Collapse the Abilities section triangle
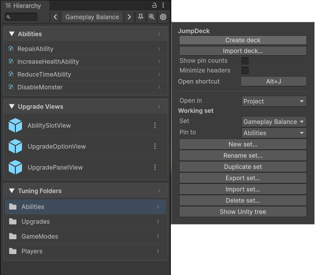The width and height of the screenshot is (333, 275). pos(12,34)
